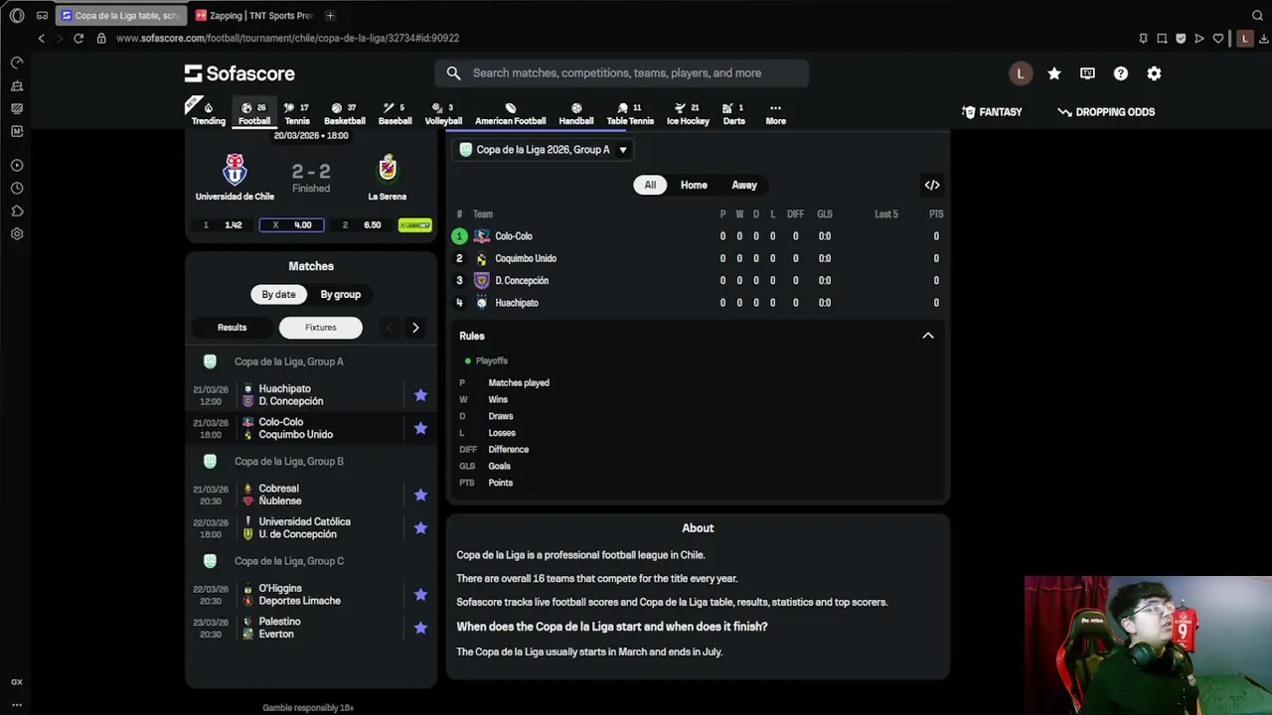
Task: Select the By group toggle
Action: tap(340, 295)
